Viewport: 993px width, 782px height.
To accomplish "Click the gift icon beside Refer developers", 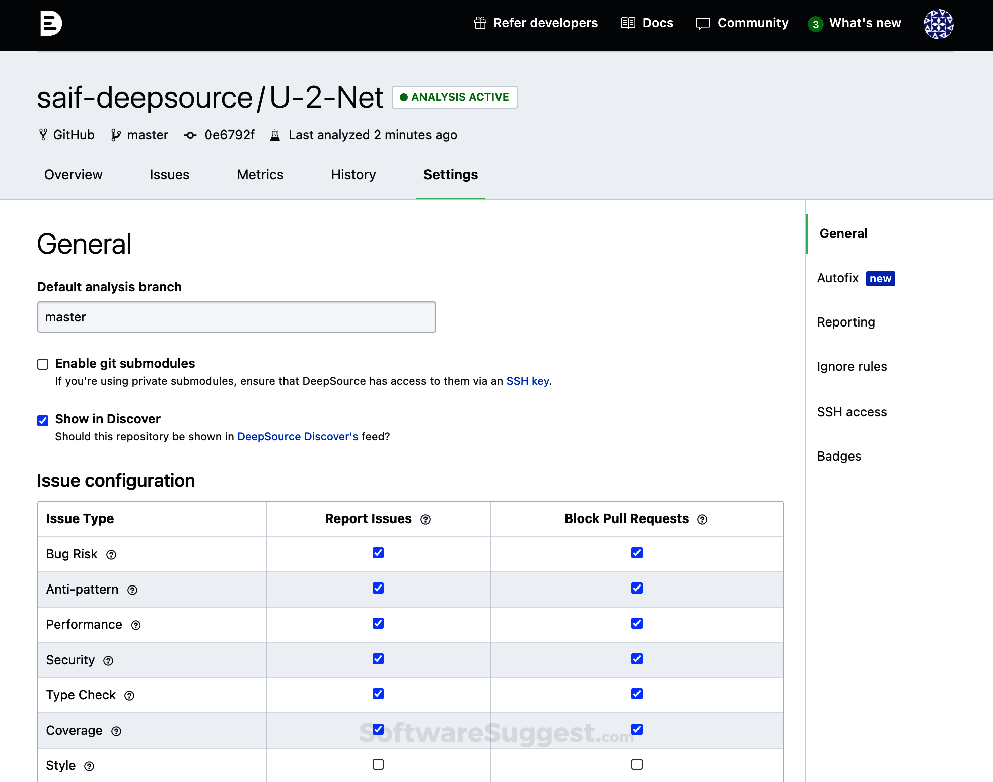I will [479, 23].
